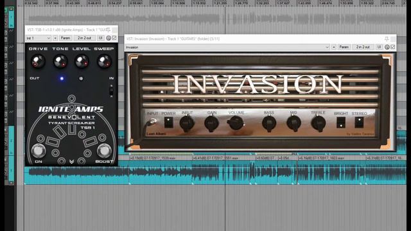
Task: Adjust the LEVEL knob on the TSB-1 pedal
Action: pyautogui.click(x=82, y=62)
